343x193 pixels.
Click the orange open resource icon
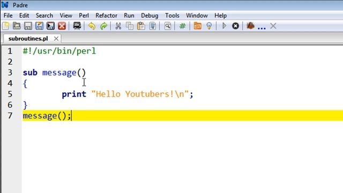coord(198,26)
